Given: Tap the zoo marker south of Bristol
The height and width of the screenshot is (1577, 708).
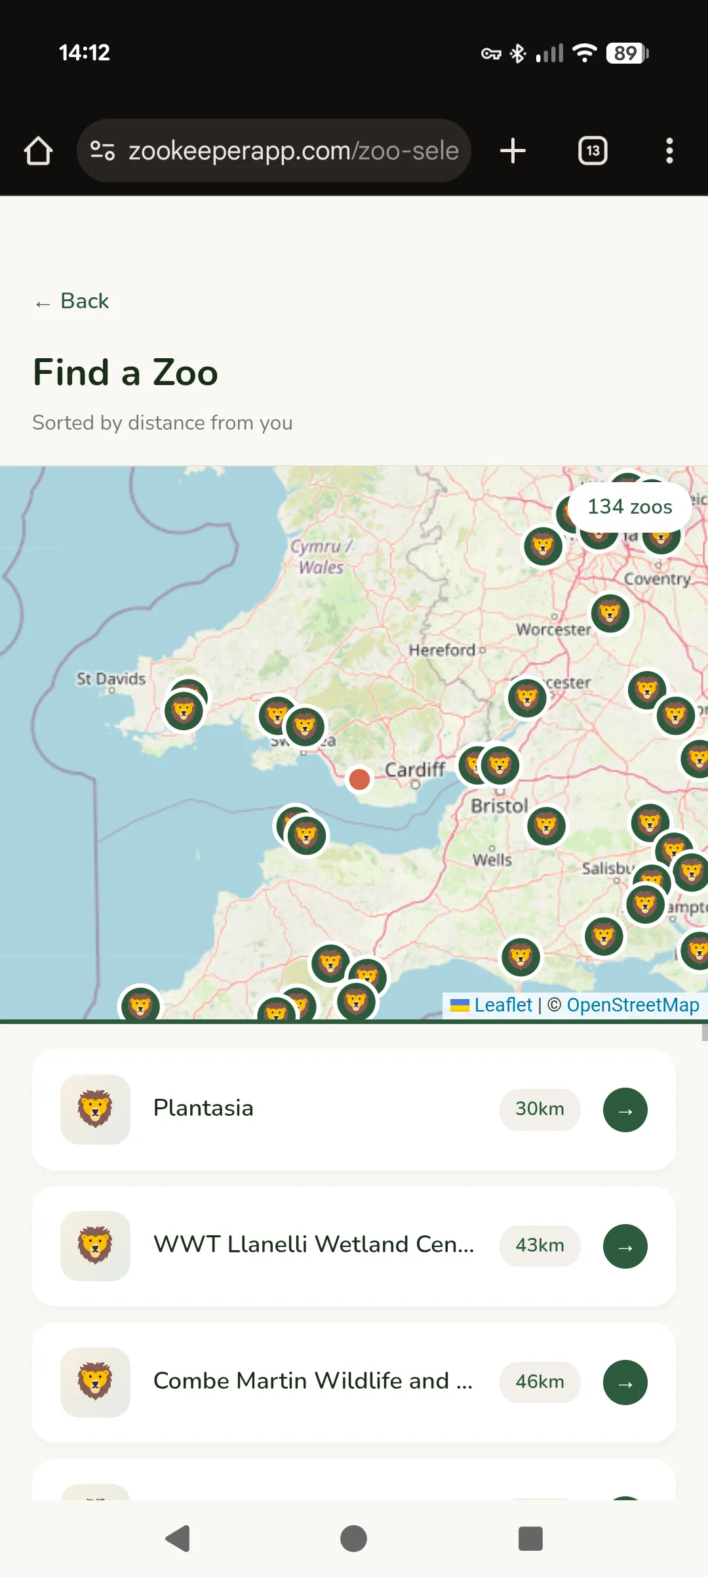Looking at the screenshot, I should coord(546,826).
